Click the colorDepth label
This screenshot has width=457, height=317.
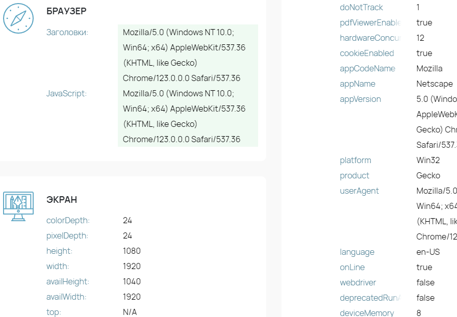point(68,221)
